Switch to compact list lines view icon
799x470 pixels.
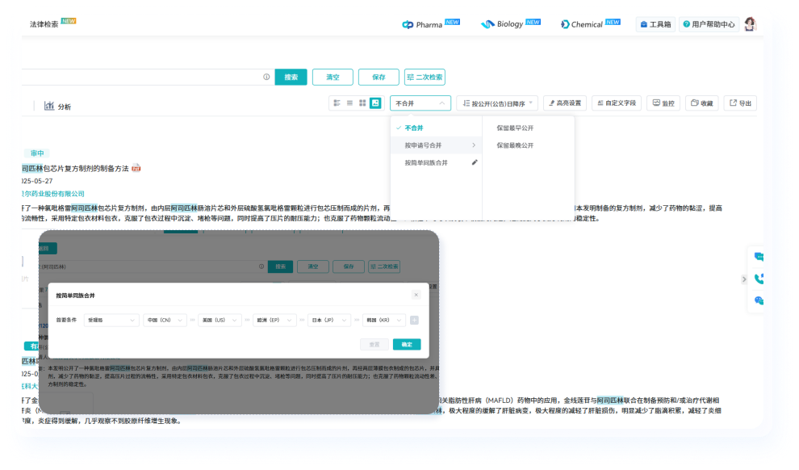click(x=349, y=103)
